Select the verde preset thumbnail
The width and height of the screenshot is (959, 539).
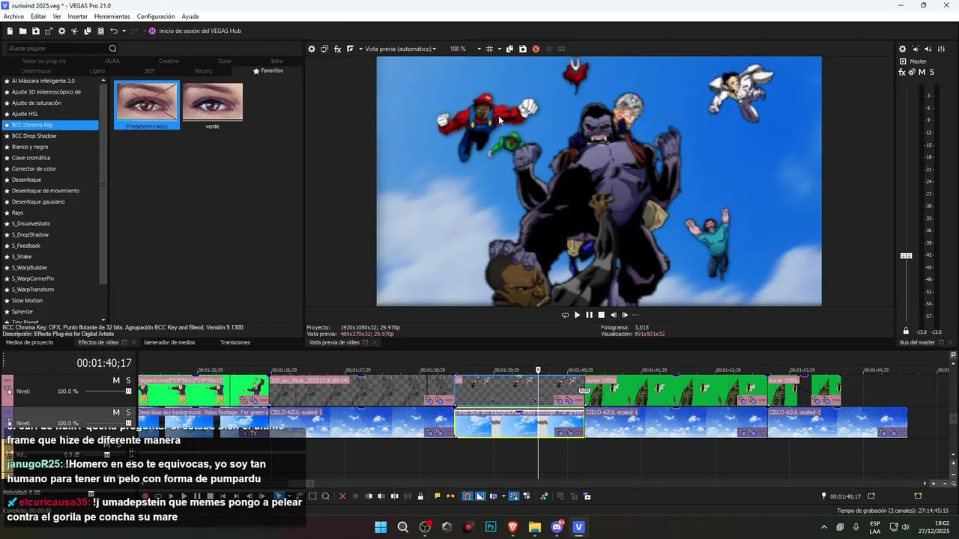tap(213, 105)
